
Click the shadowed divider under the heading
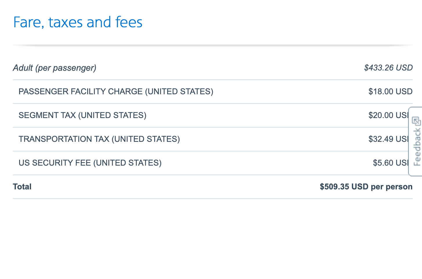click(212, 45)
